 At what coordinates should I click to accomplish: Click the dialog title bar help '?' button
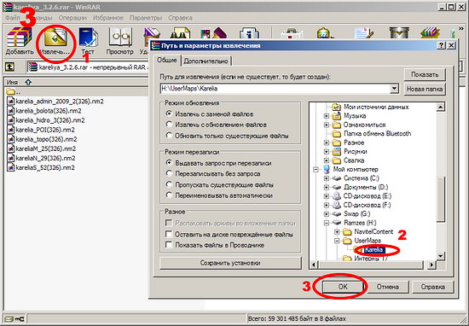(441, 45)
